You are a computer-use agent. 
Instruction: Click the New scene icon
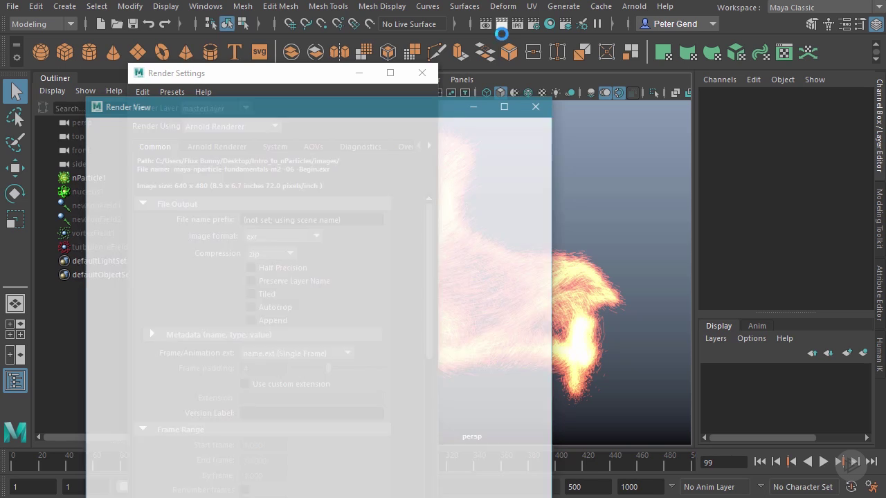click(x=101, y=24)
